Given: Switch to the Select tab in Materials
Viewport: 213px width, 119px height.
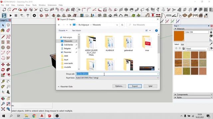Looking at the screenshot, I should (177, 44).
